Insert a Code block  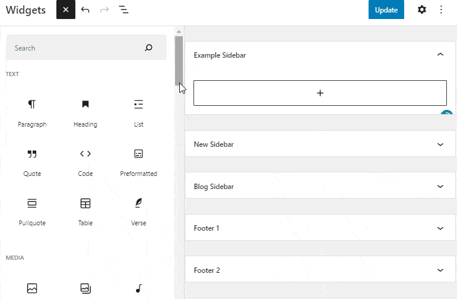[x=85, y=163]
